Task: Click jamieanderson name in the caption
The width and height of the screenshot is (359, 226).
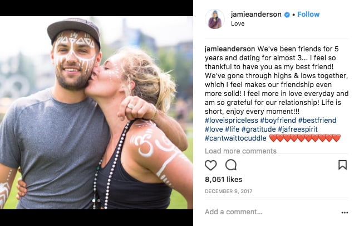Action: (x=230, y=49)
